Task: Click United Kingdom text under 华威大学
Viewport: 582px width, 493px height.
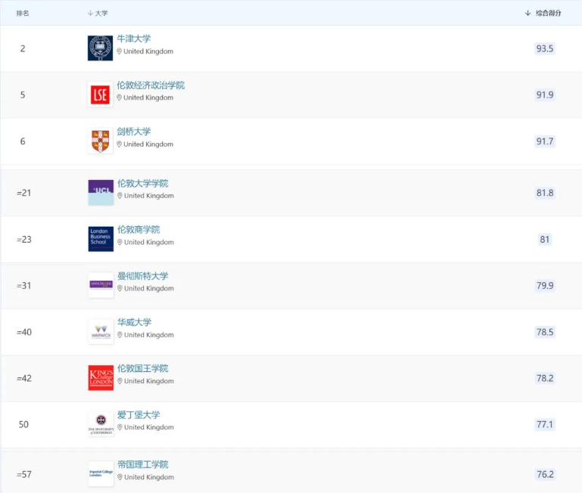Action: (x=149, y=335)
